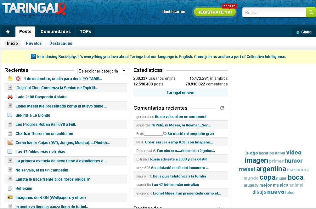Image resolution: width=316 pixels, height=209 pixels.
Task: Click the yellow sticky note icon
Action: click(x=10, y=78)
